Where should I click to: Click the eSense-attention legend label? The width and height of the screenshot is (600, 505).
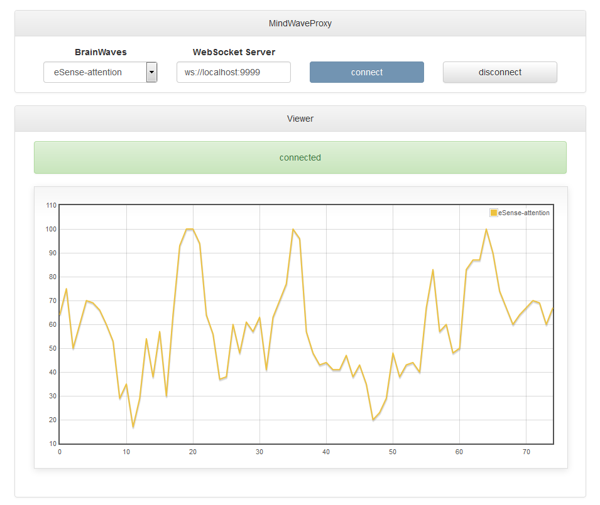click(523, 213)
